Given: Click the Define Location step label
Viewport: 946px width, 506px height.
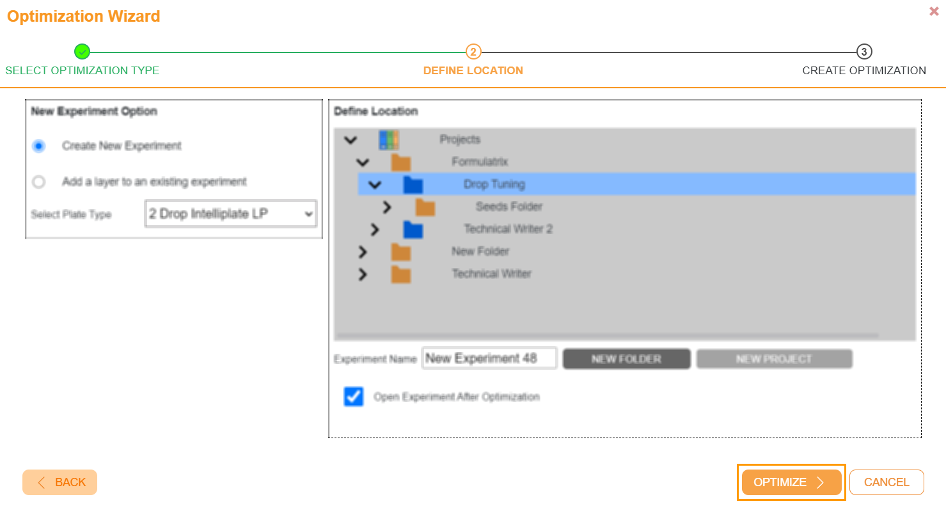Looking at the screenshot, I should (473, 70).
